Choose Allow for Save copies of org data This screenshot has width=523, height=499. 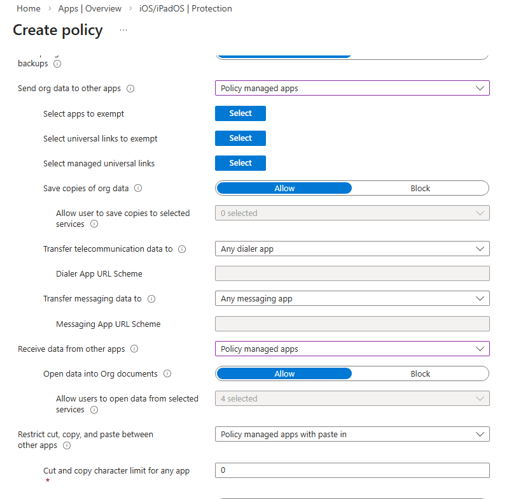pos(284,188)
